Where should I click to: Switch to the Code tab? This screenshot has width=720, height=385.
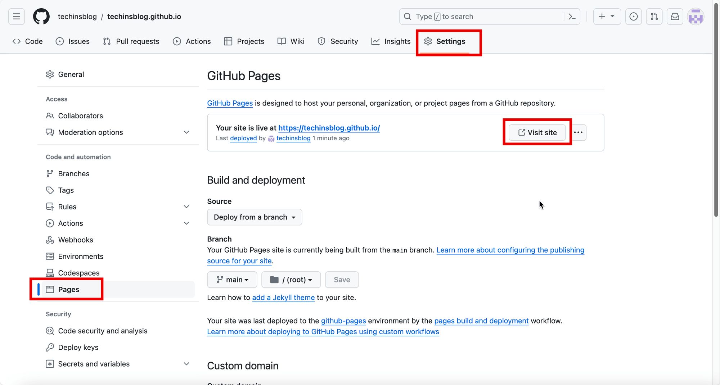(28, 41)
